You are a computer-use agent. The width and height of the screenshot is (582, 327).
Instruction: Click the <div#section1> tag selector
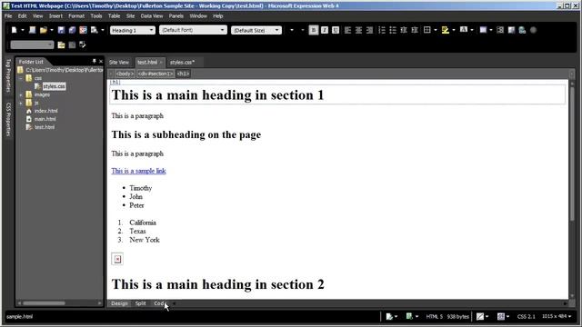coord(156,74)
